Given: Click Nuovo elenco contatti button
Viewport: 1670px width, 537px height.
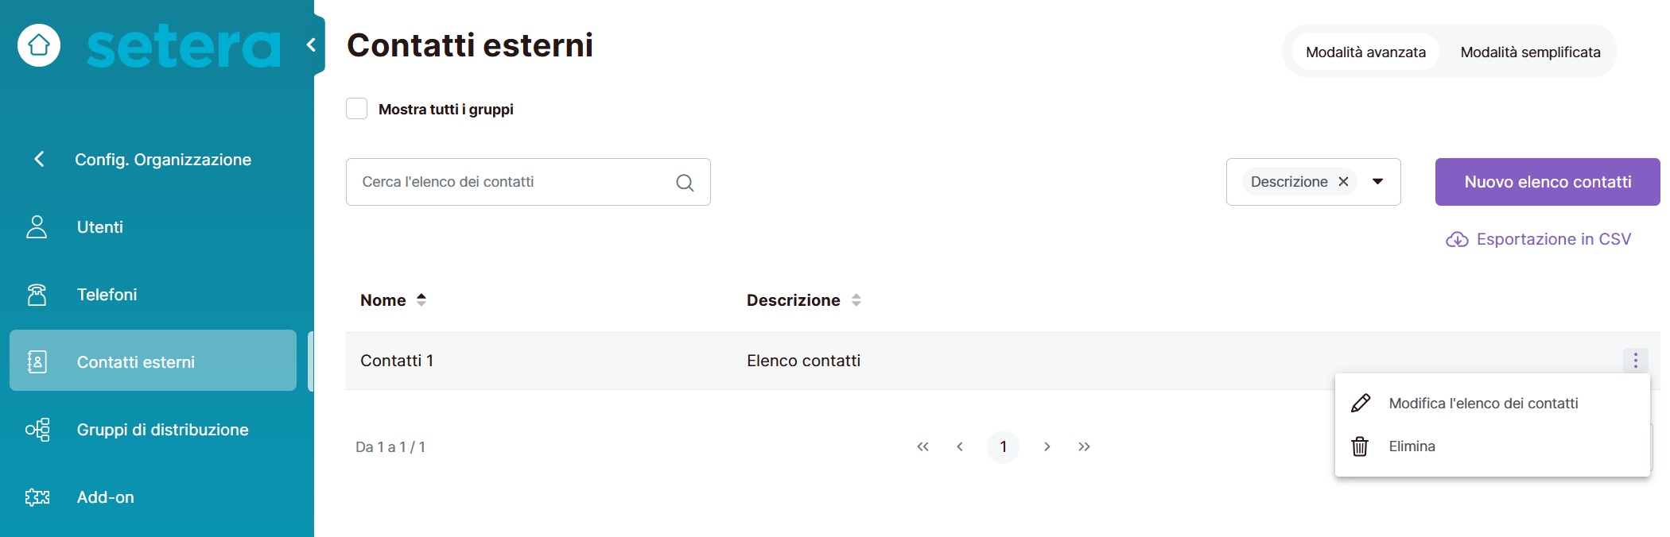Looking at the screenshot, I should [1547, 182].
